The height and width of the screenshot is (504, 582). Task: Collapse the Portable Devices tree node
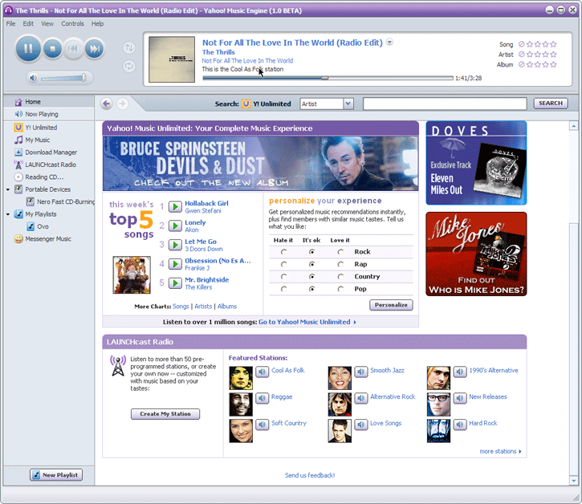pyautogui.click(x=8, y=189)
